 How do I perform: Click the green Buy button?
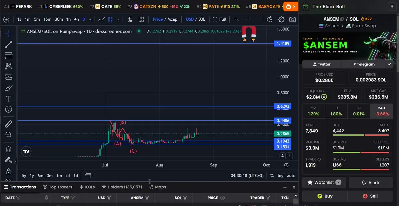325,196
